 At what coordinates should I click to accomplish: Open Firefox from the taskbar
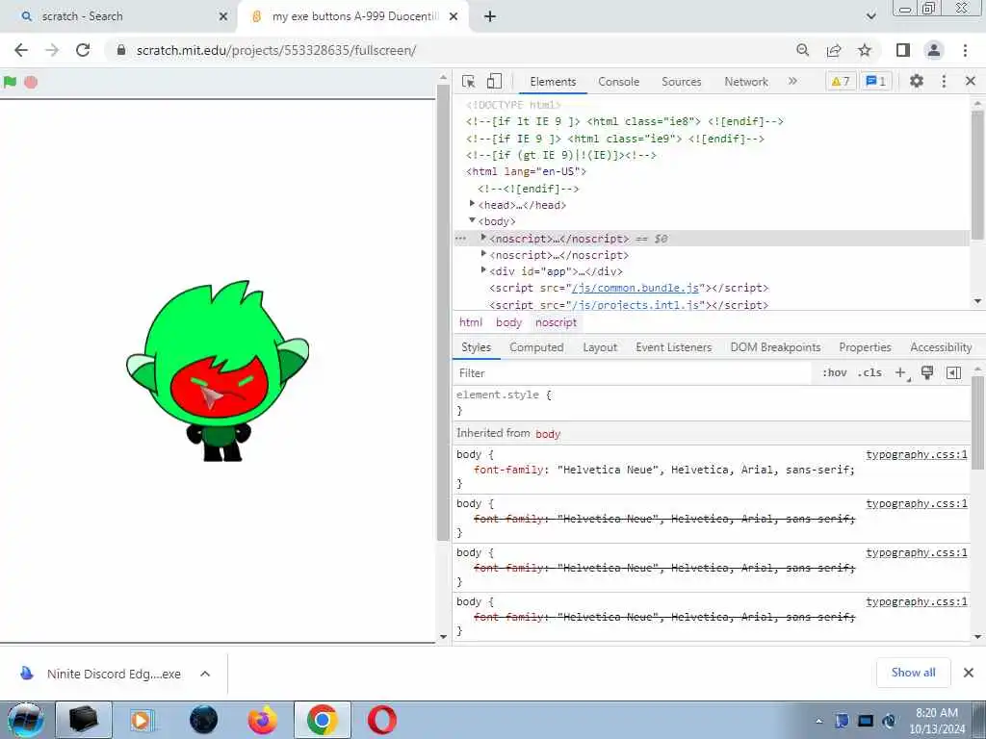(263, 720)
